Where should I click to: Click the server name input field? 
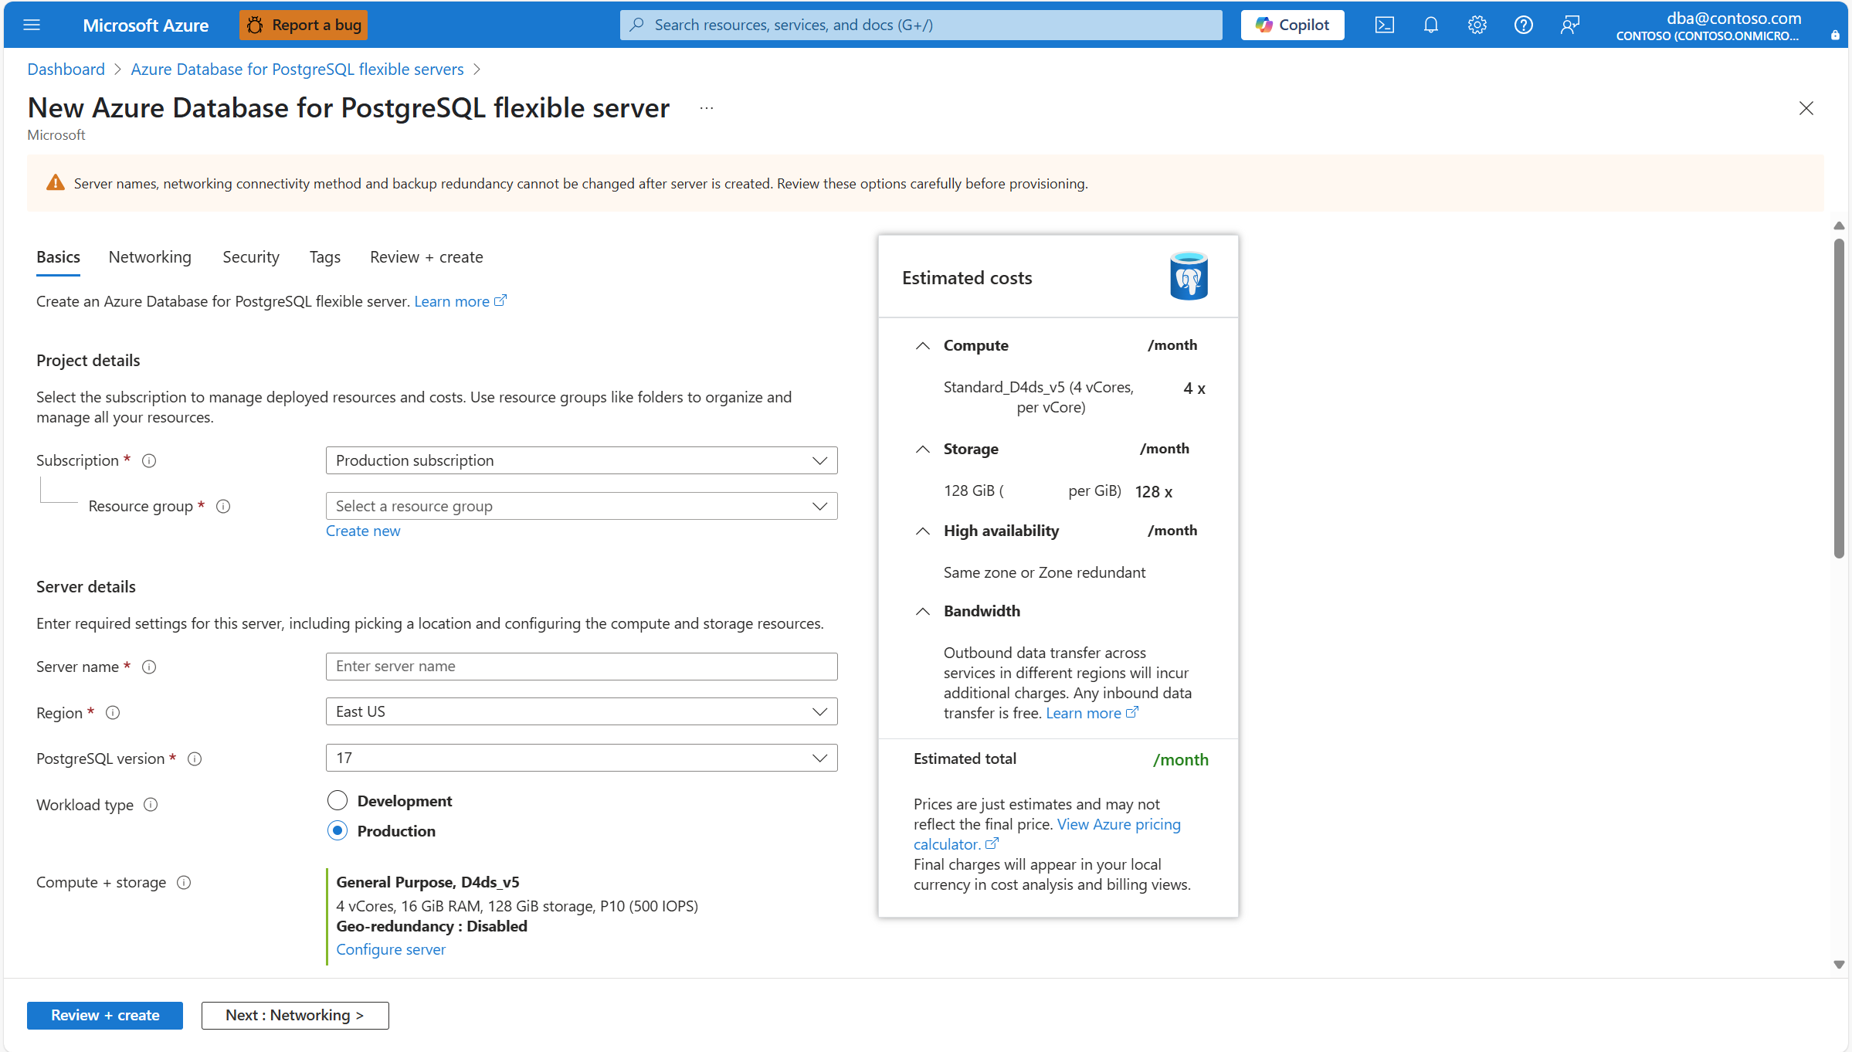pyautogui.click(x=581, y=666)
